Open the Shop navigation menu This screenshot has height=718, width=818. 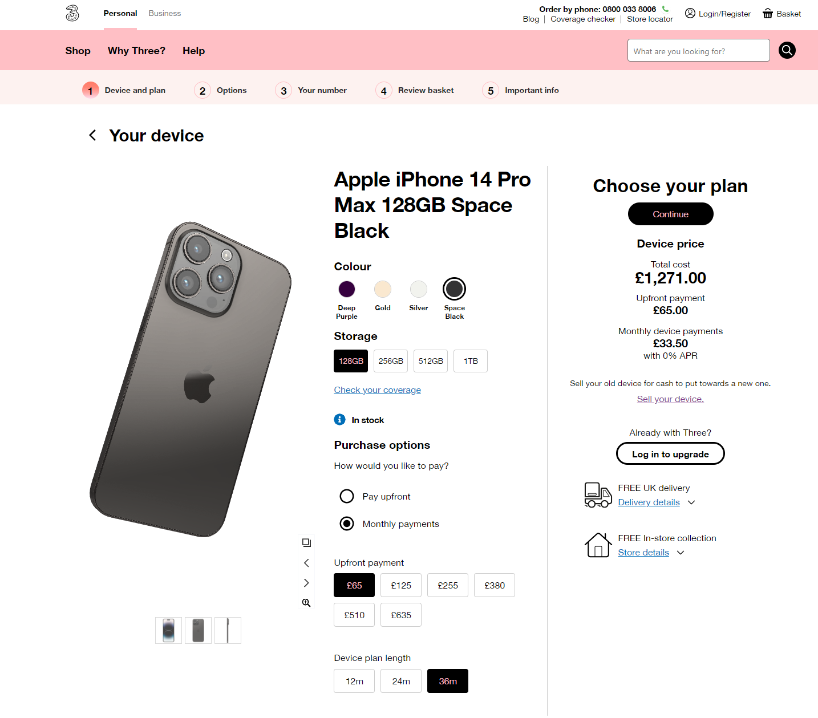(78, 51)
